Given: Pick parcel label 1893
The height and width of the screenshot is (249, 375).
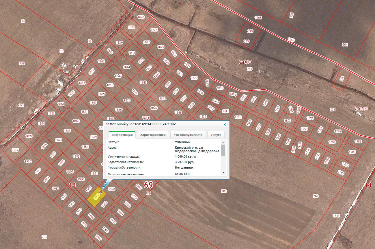Looking at the screenshot, I should click(59, 140).
